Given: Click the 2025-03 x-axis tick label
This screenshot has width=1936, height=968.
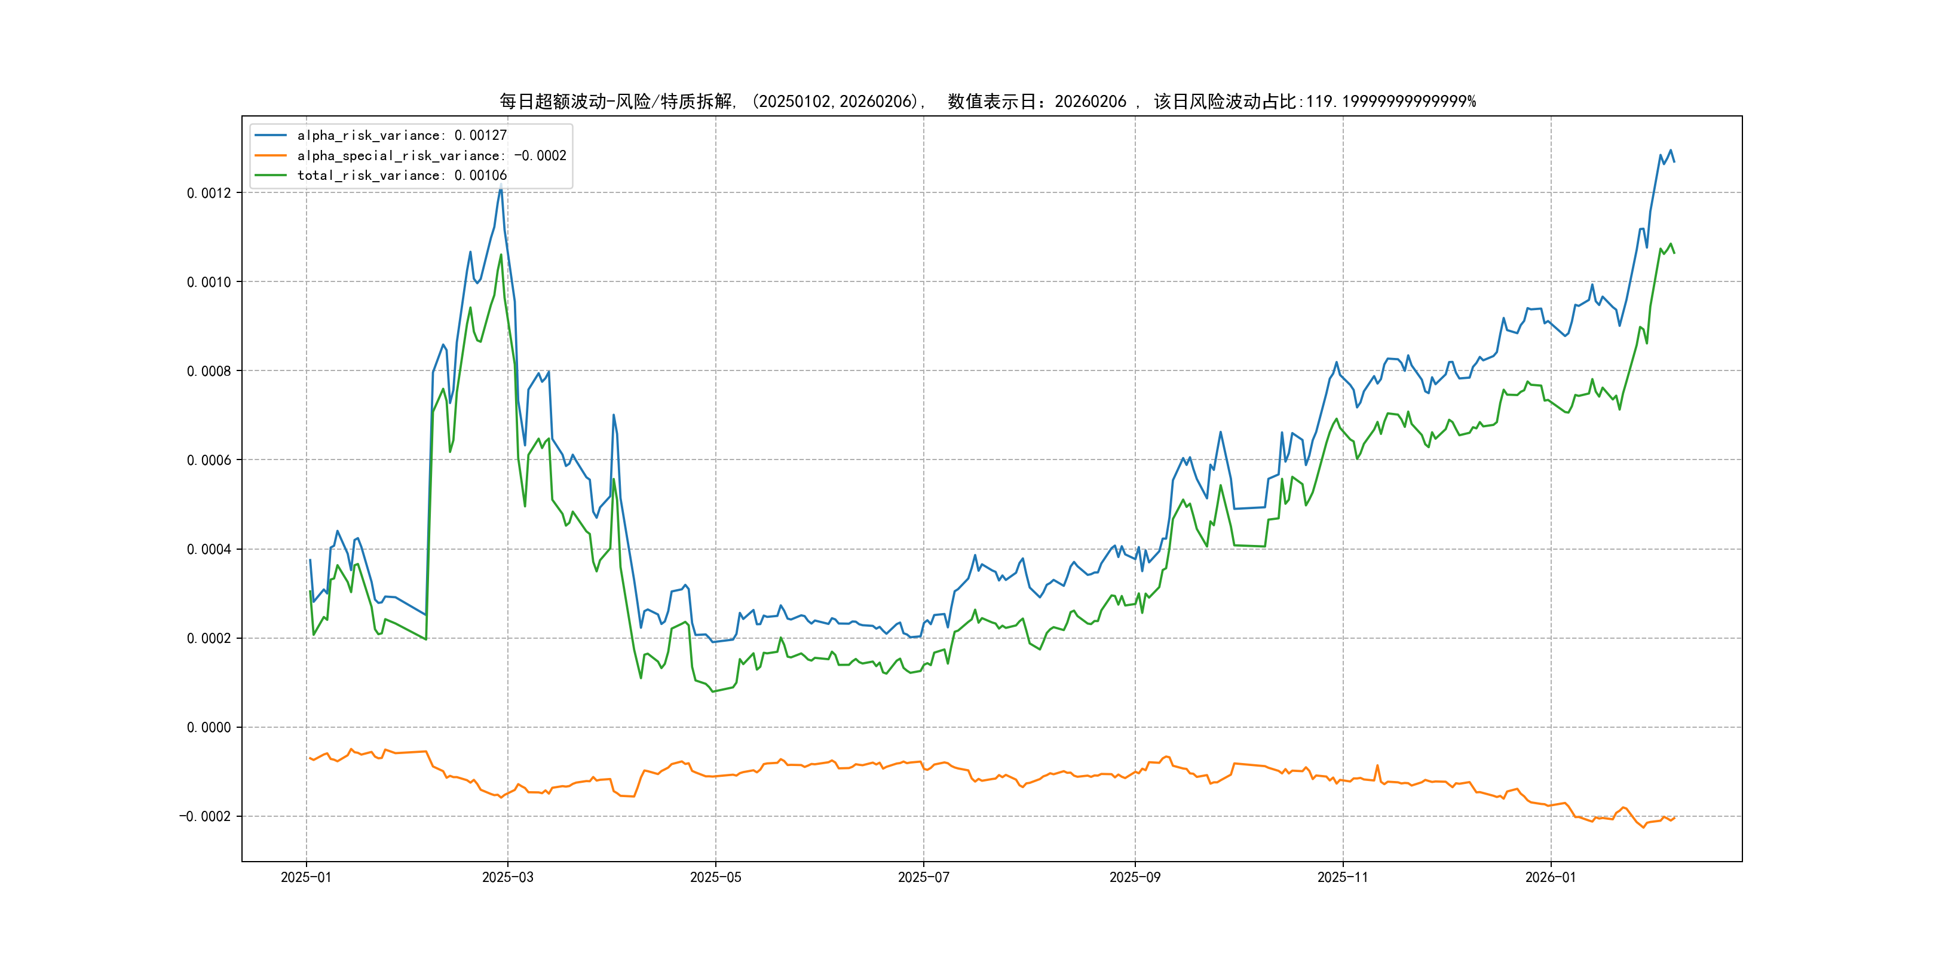Looking at the screenshot, I should point(507,877).
